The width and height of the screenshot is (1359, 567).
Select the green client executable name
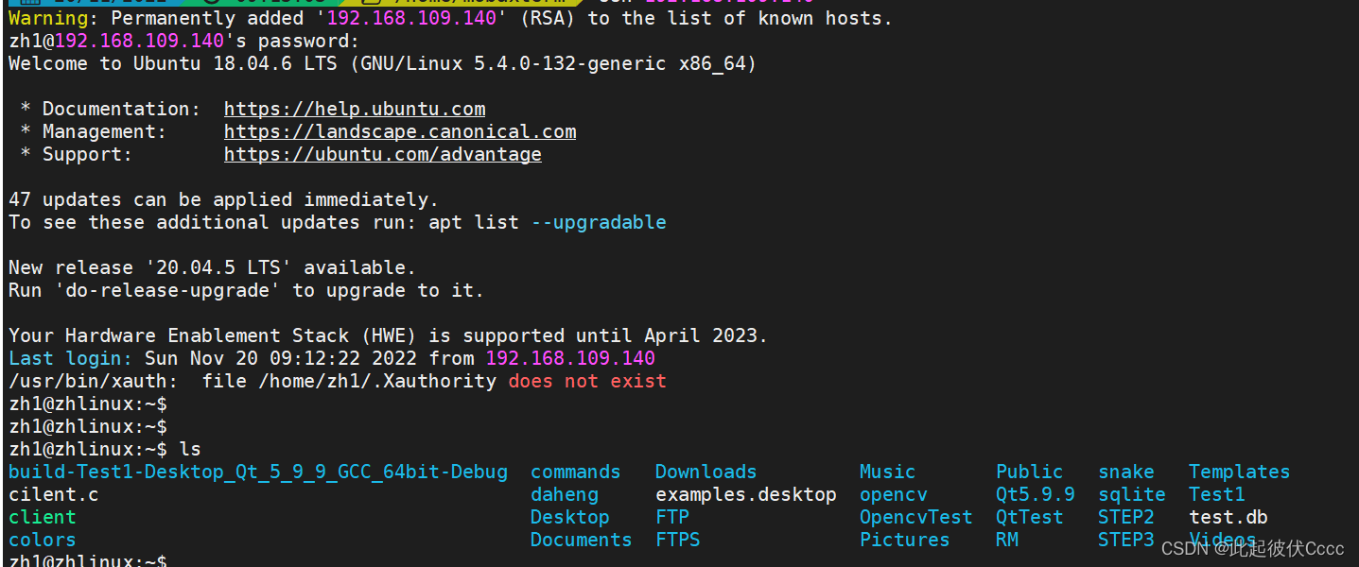pos(43,517)
